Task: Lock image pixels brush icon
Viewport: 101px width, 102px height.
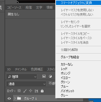Action: tap(25, 91)
